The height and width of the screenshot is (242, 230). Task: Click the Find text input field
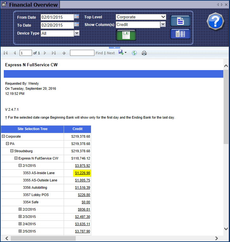tap(82, 53)
